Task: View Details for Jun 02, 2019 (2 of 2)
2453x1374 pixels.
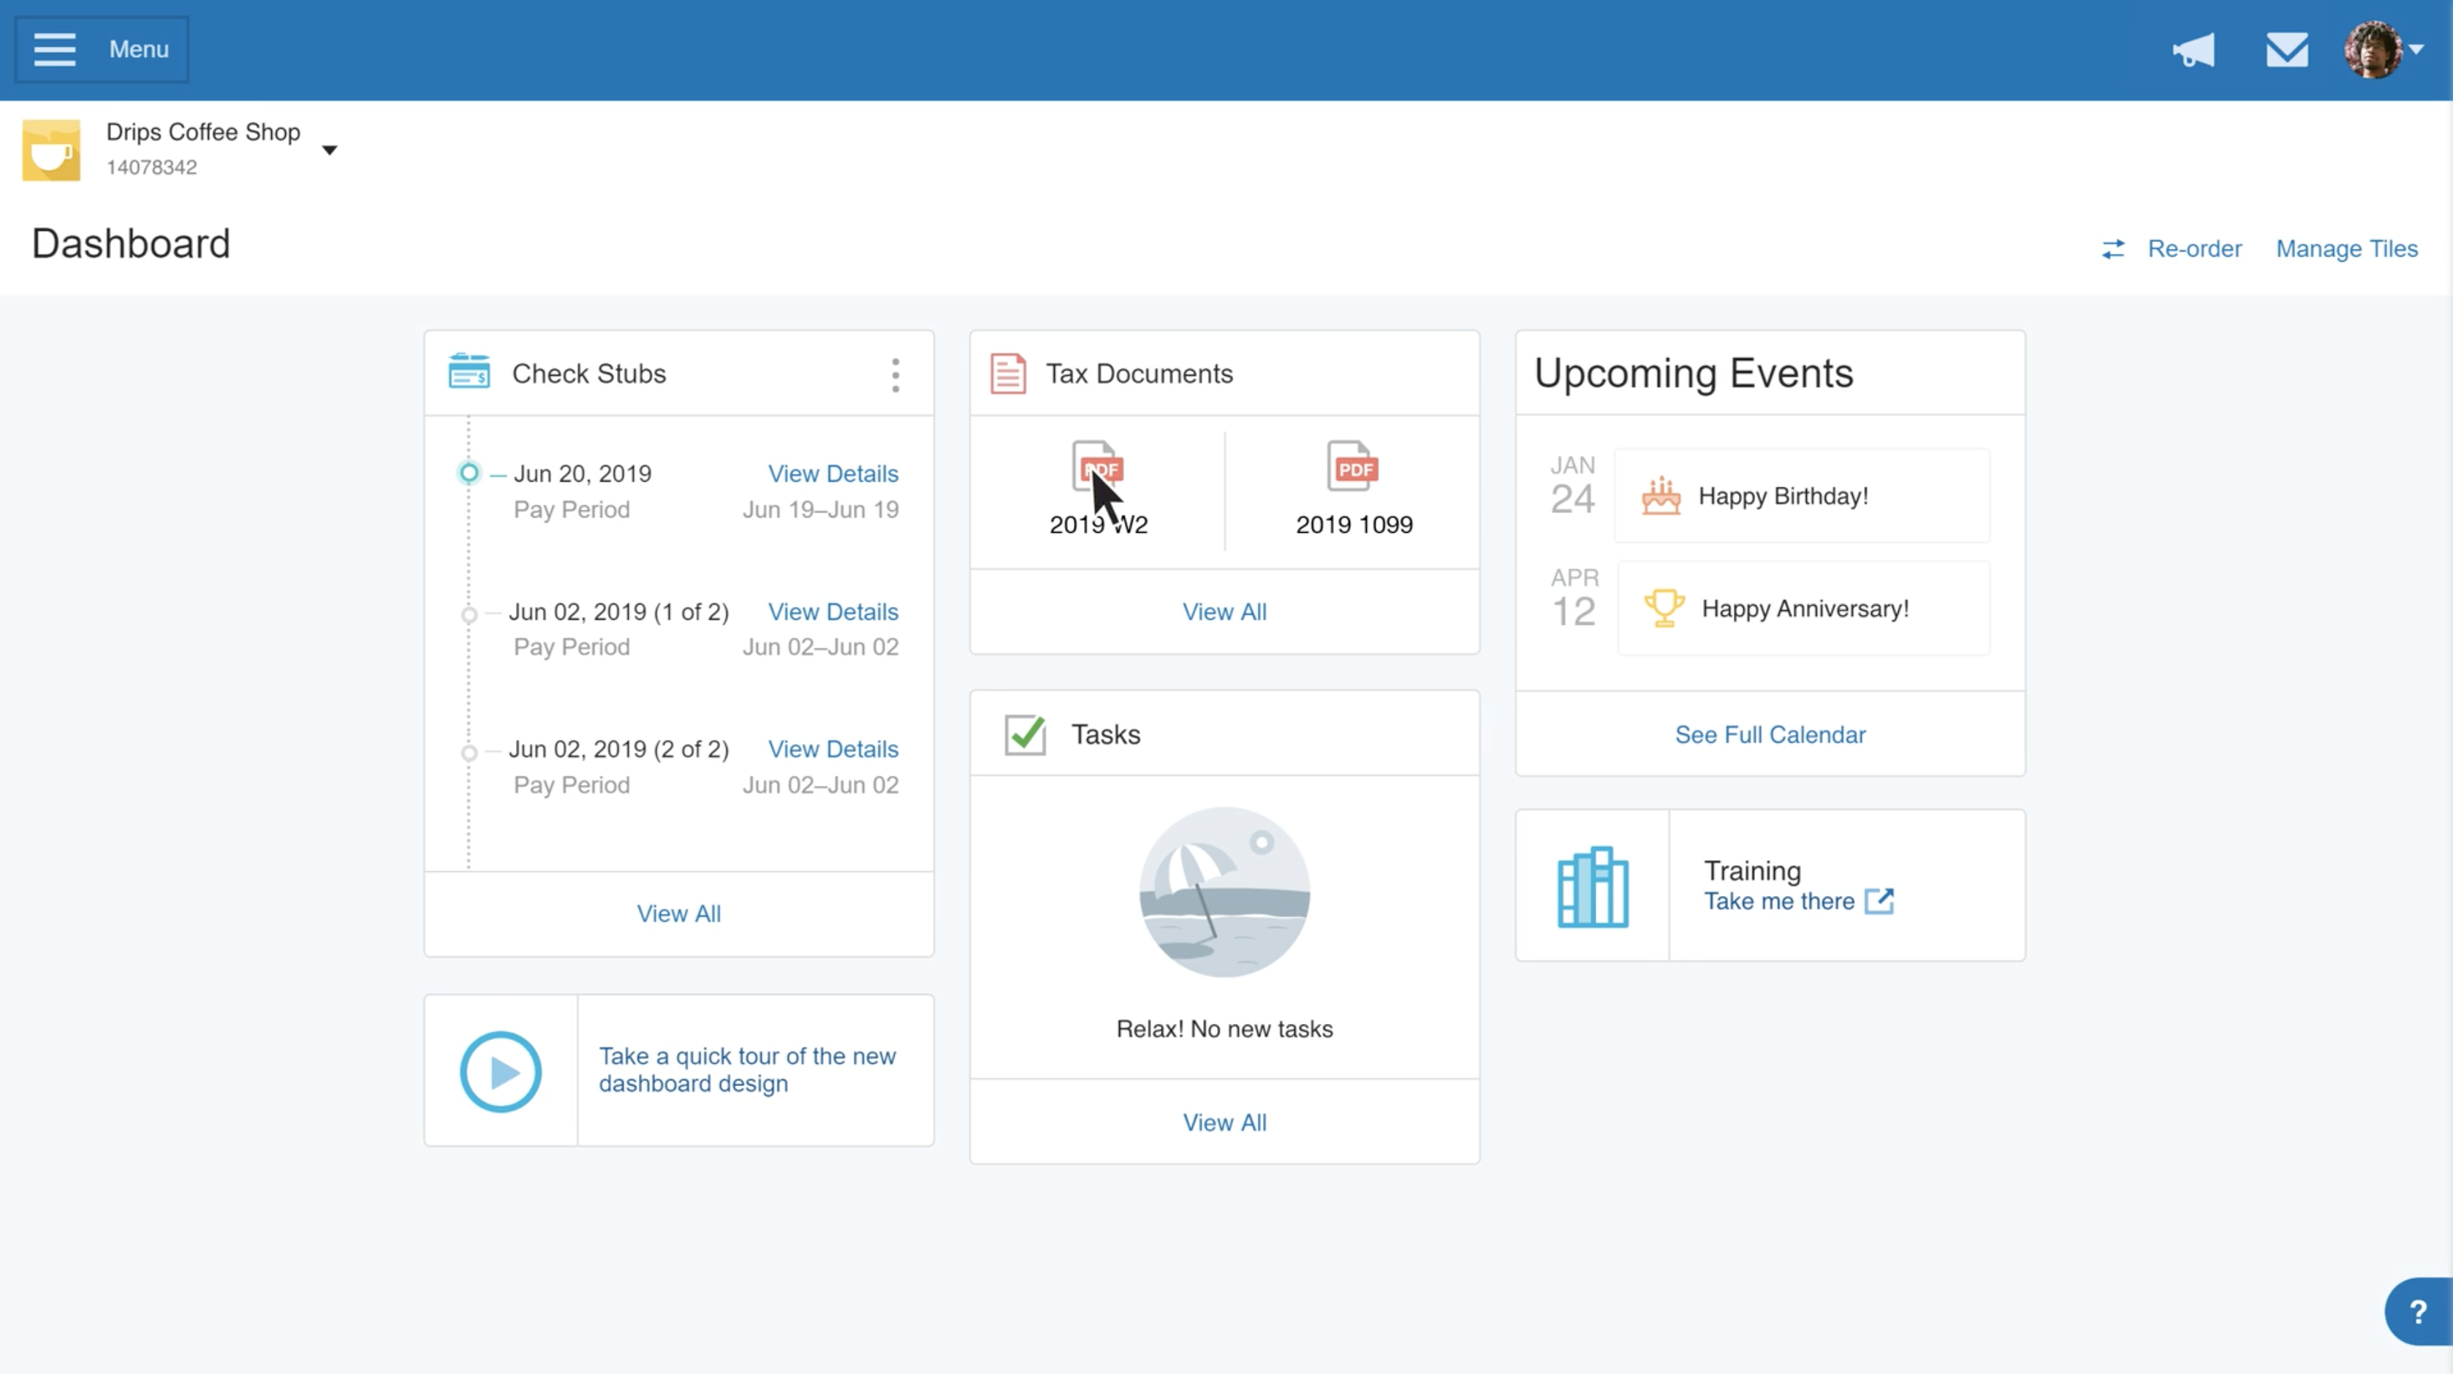Action: 833,748
